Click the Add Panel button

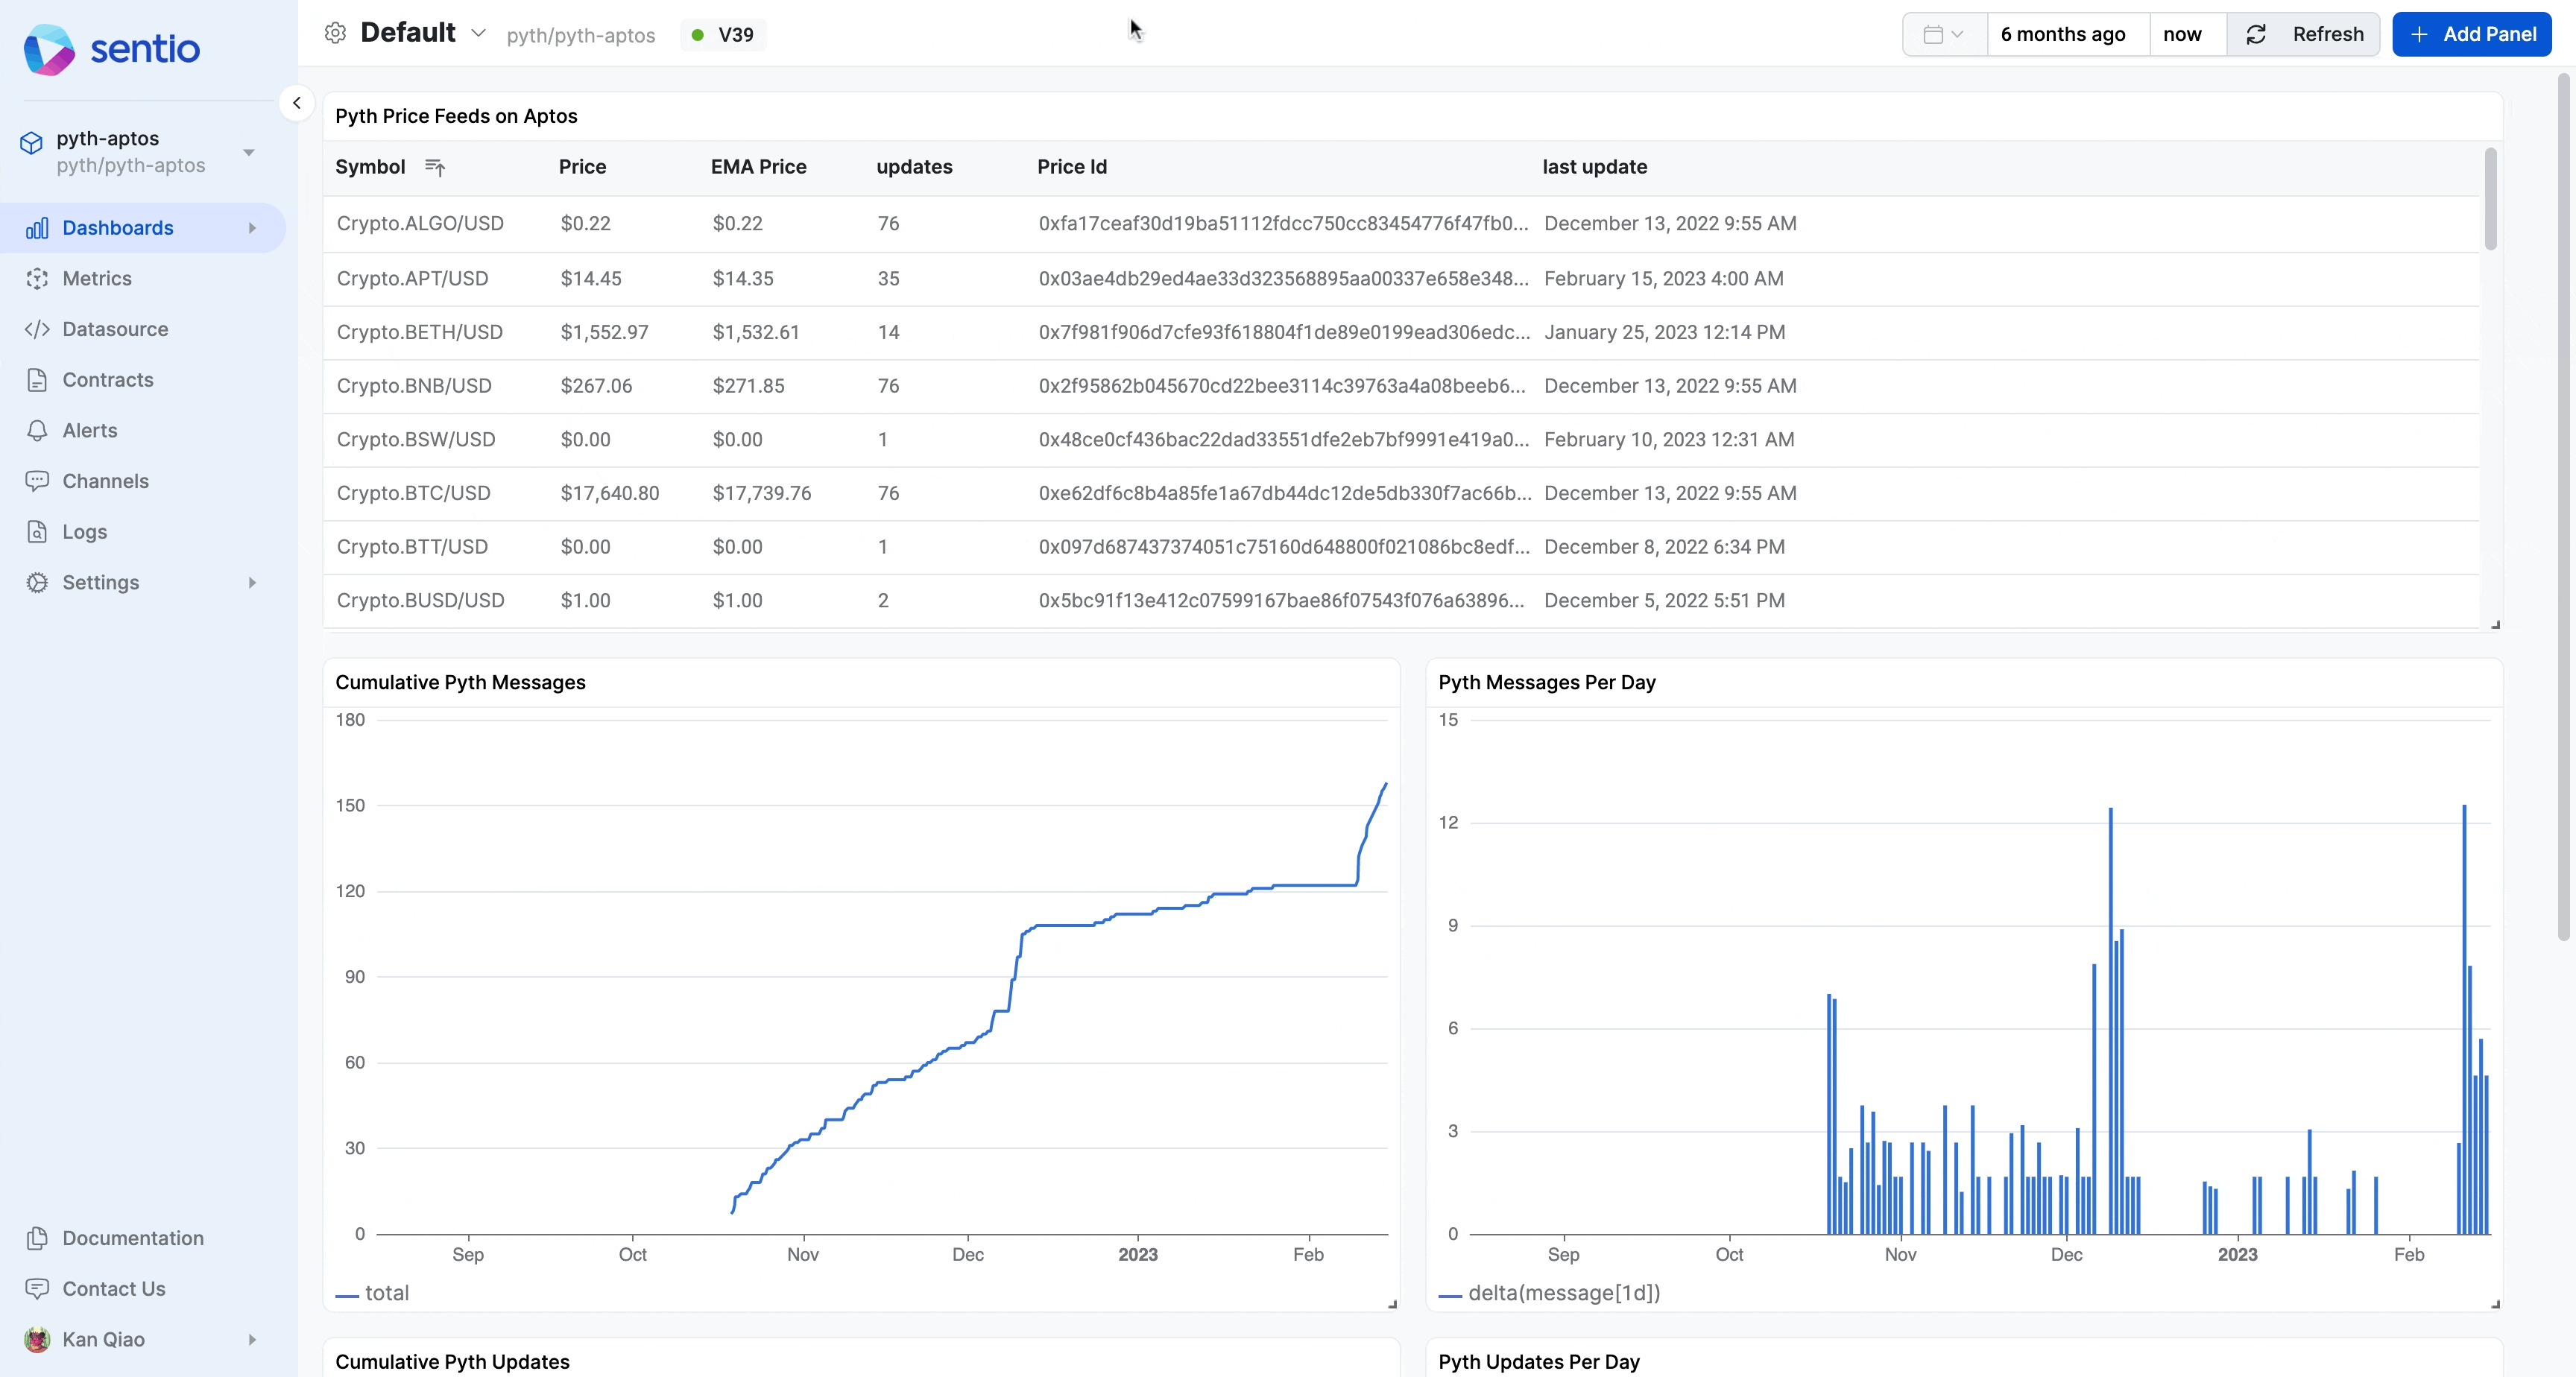(2471, 34)
